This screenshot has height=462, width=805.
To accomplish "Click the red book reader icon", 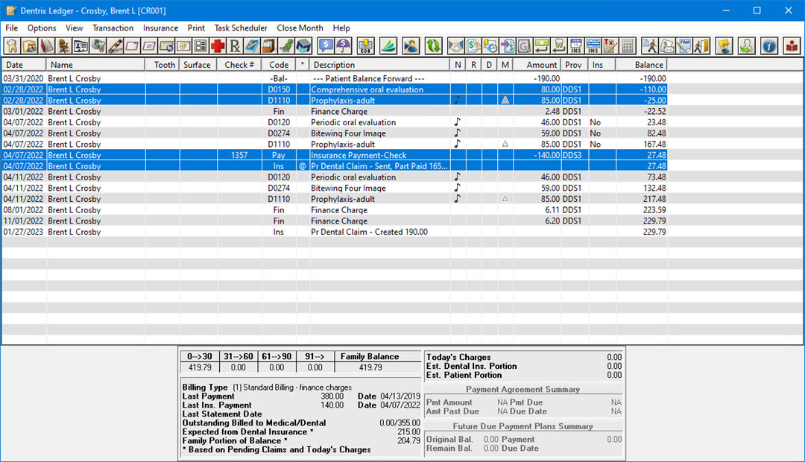I will tap(791, 46).
